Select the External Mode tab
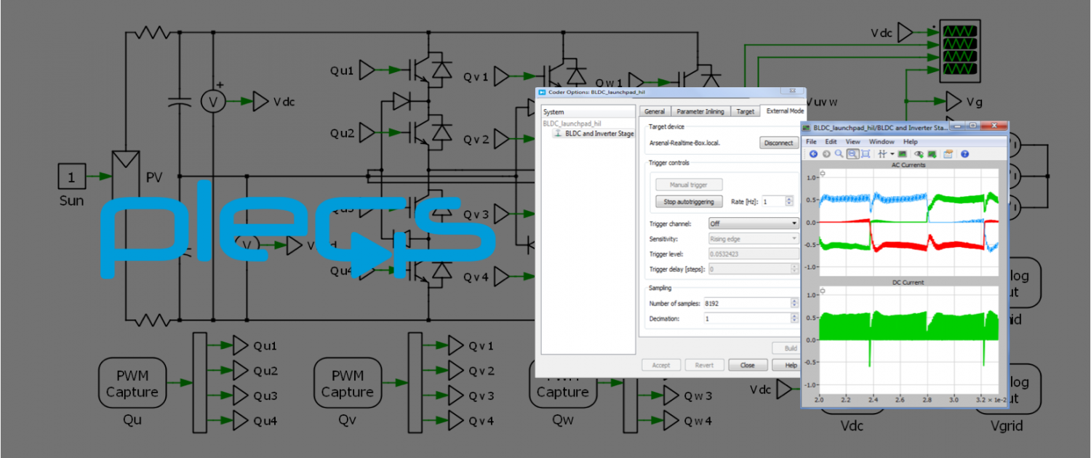 (x=785, y=111)
